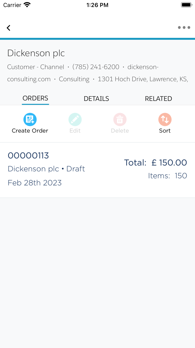The height and width of the screenshot is (348, 195).
Task: Select the ORDERS tab
Action: point(35,98)
